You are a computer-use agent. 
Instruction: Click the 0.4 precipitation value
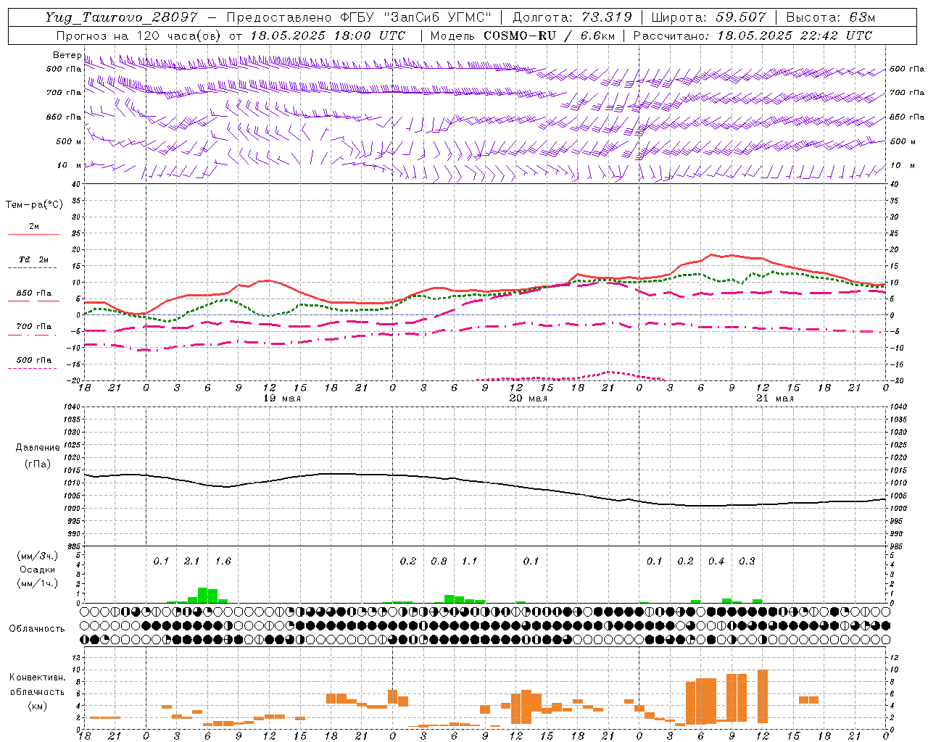[716, 562]
